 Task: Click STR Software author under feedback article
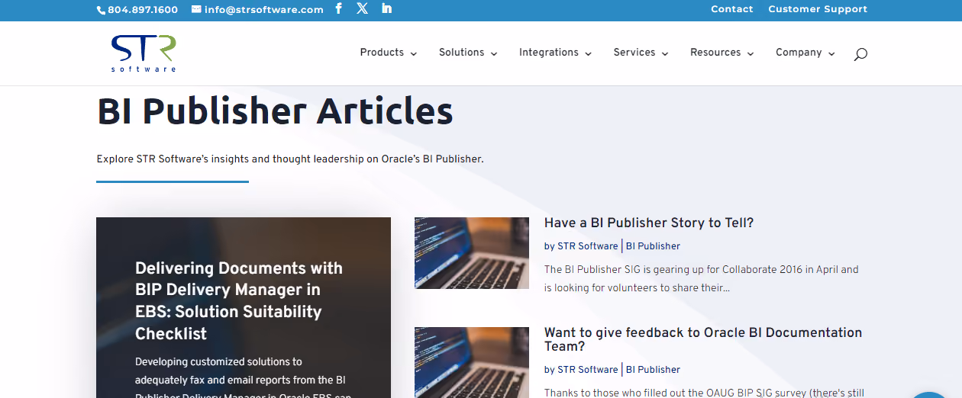pyautogui.click(x=587, y=370)
